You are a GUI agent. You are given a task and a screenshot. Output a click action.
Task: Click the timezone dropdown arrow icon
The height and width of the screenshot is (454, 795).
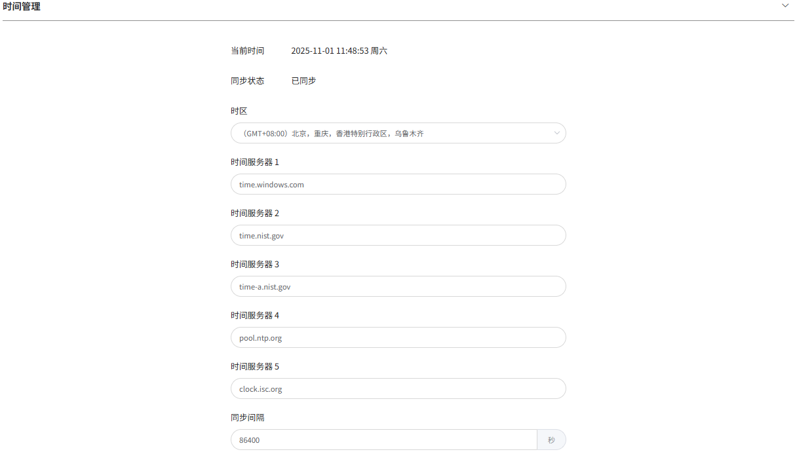[556, 133]
